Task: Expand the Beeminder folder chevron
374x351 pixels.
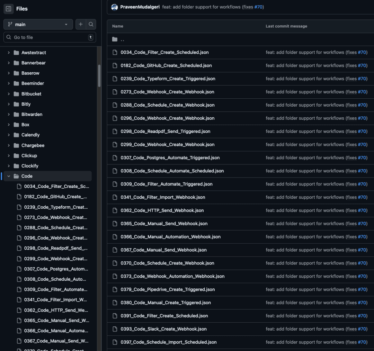Action: [x=9, y=83]
